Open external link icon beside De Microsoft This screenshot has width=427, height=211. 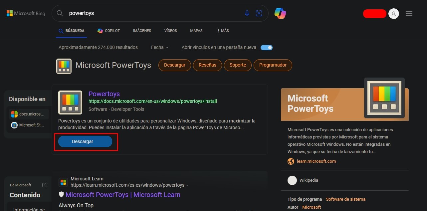44,185
